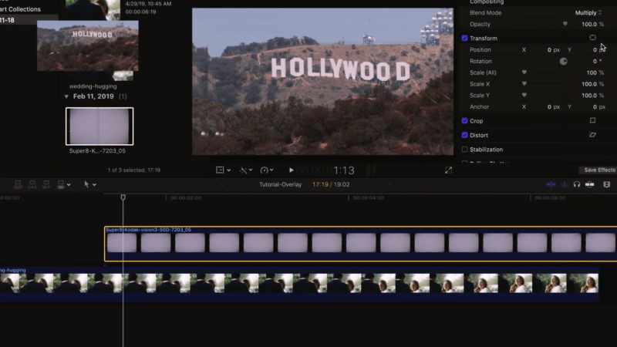
Task: Click the fullscreen viewer arrows icon
Action: [x=448, y=170]
